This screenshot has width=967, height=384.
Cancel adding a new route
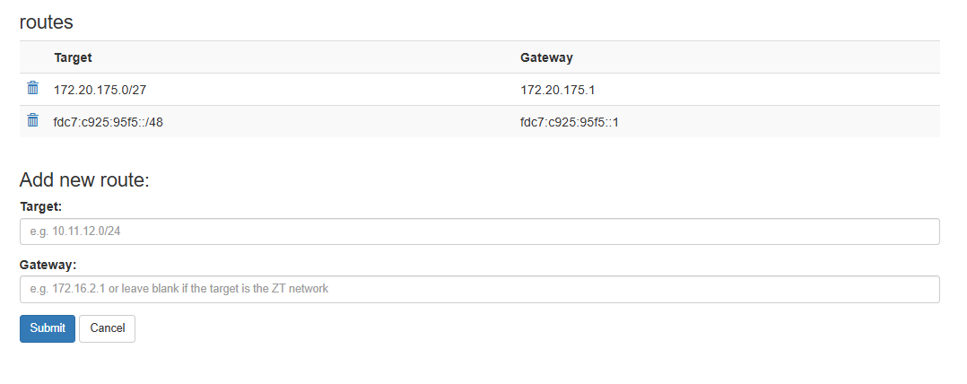(108, 328)
